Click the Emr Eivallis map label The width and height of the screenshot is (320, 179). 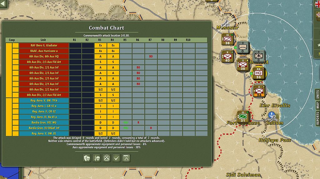pyautogui.click(x=275, y=105)
